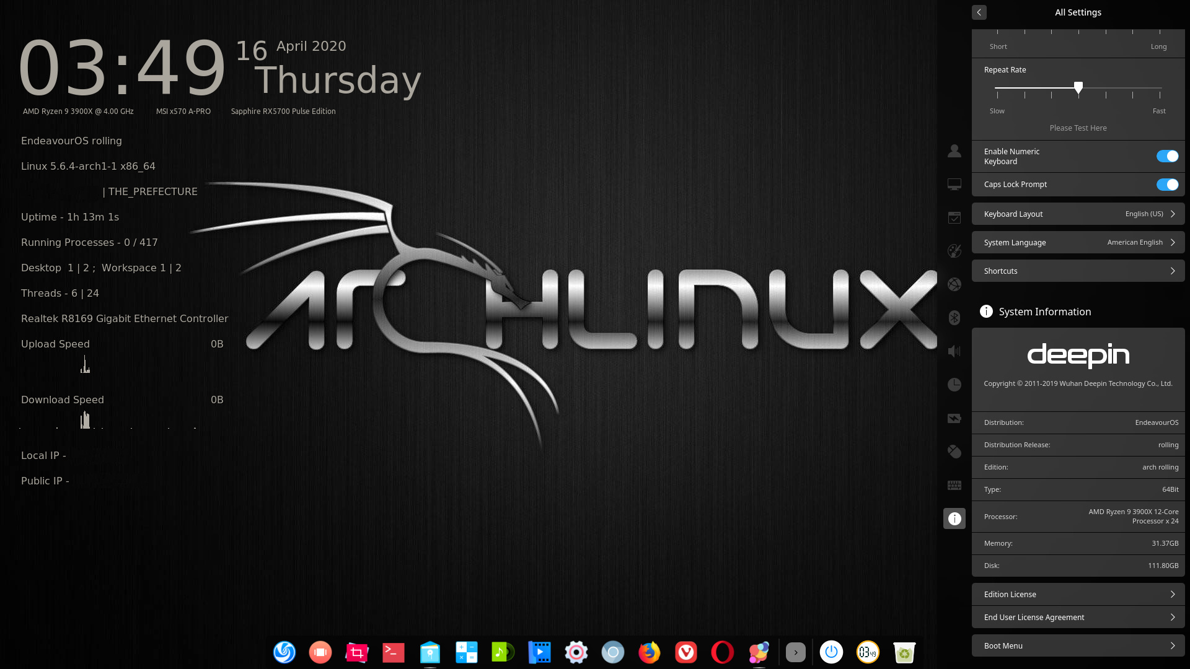Open Boot Menu row
Image resolution: width=1190 pixels, height=669 pixels.
[x=1078, y=645]
